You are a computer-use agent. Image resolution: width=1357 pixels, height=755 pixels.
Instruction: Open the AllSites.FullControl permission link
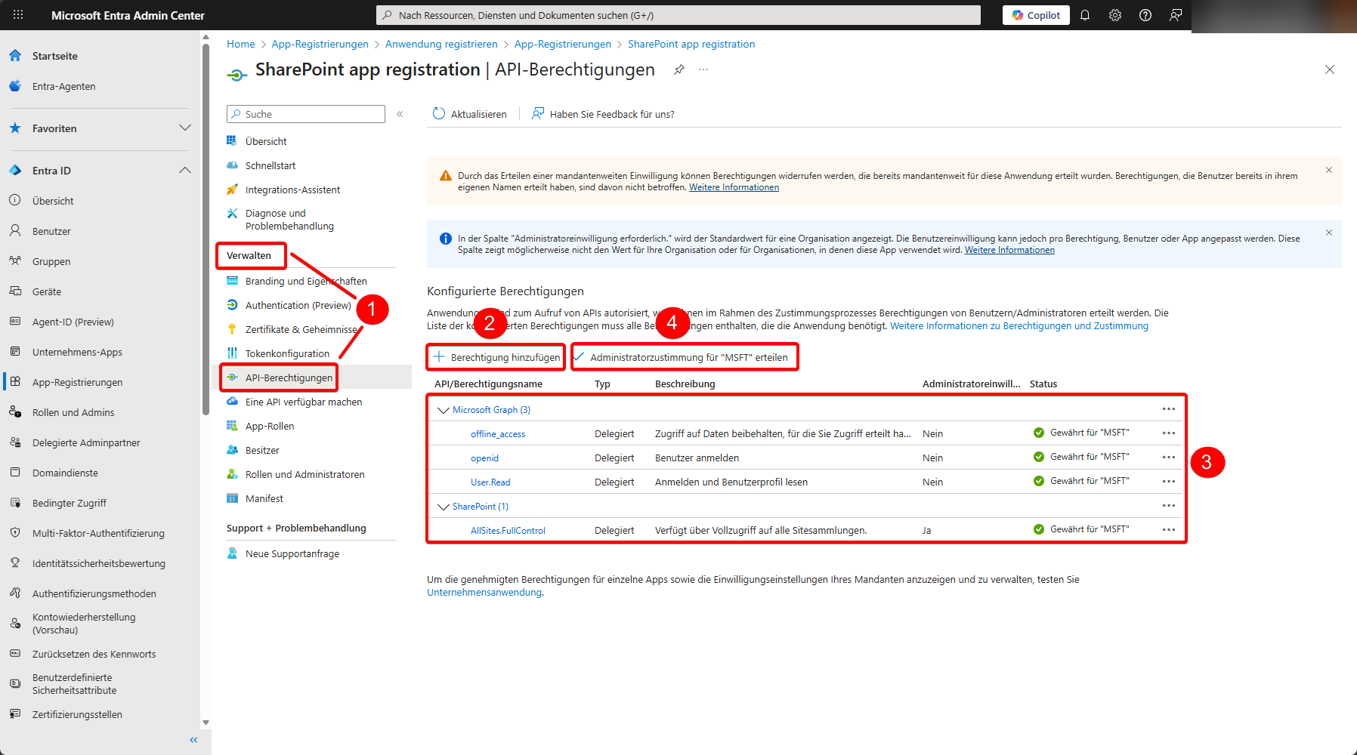pos(508,531)
